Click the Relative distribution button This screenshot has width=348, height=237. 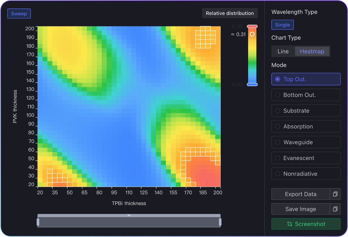click(230, 13)
